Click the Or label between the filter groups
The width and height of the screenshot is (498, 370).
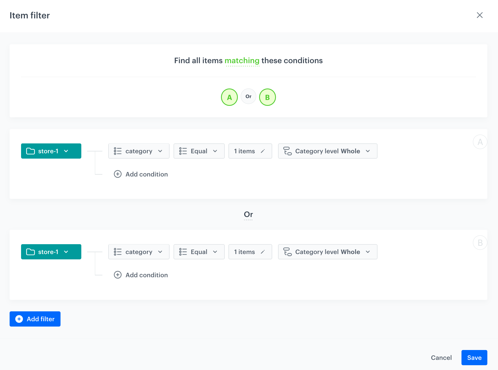(248, 215)
